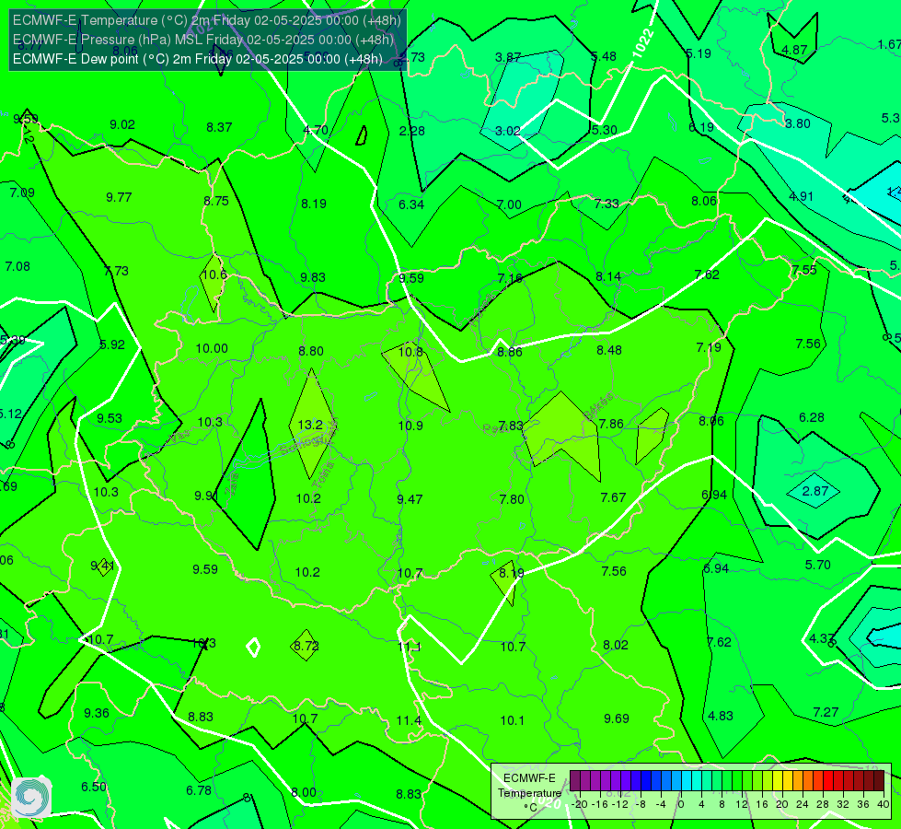901x829 pixels.
Task: Click the 6.28 temperature value
Action: click(812, 417)
